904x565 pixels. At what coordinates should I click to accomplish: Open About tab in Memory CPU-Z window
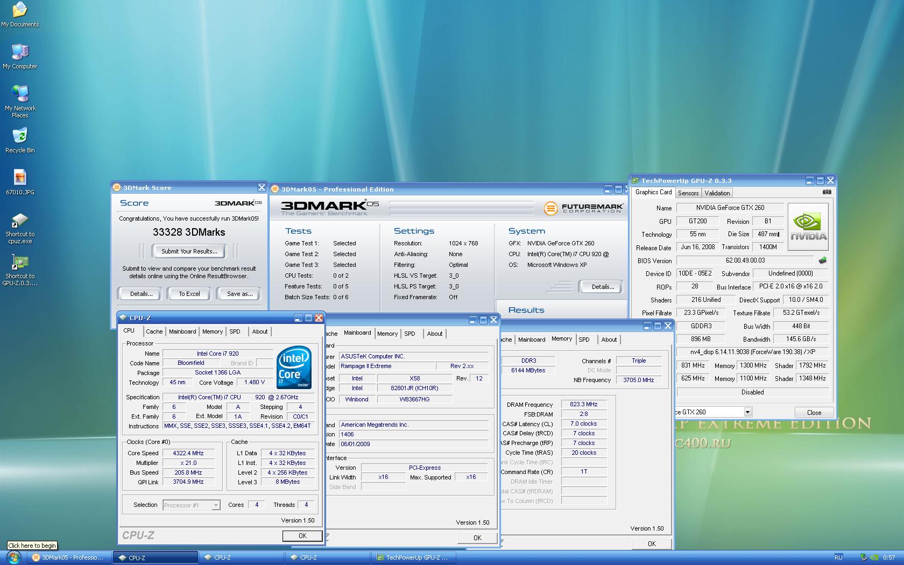tap(609, 340)
